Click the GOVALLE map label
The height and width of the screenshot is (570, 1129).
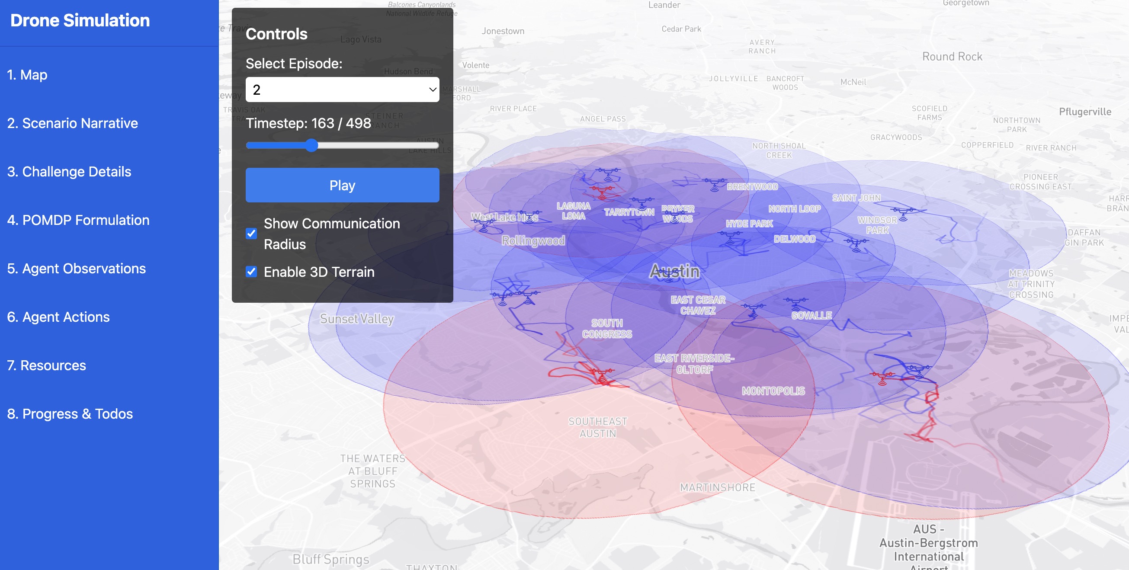tap(811, 315)
